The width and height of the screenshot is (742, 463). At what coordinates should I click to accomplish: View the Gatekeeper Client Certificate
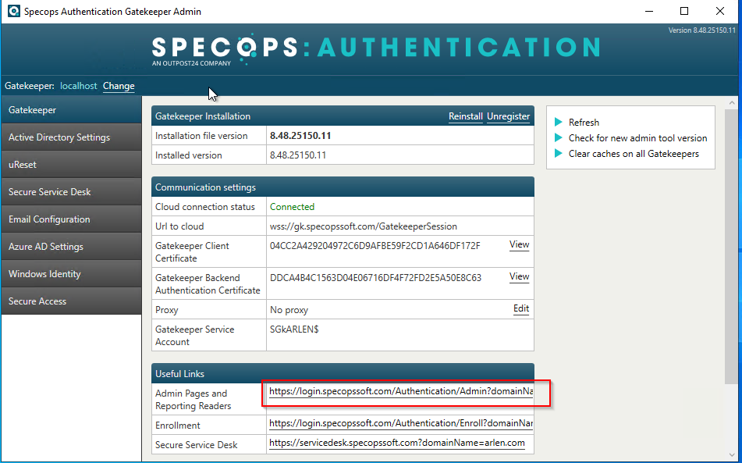click(519, 244)
